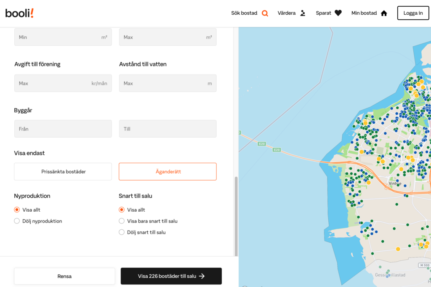Focus the Byggår Från input field
431x287 pixels.
click(63, 129)
